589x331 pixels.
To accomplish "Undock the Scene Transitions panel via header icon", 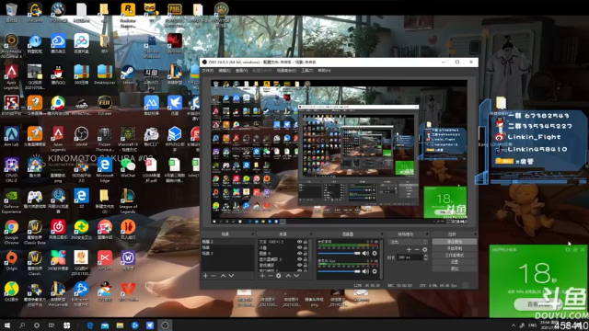I will tap(427, 234).
